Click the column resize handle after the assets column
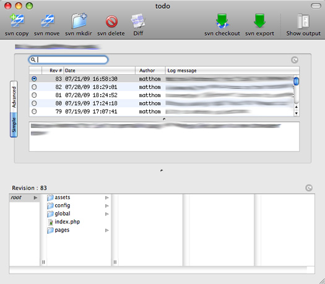Screen dimensions: 325x284 pos(115,262)
